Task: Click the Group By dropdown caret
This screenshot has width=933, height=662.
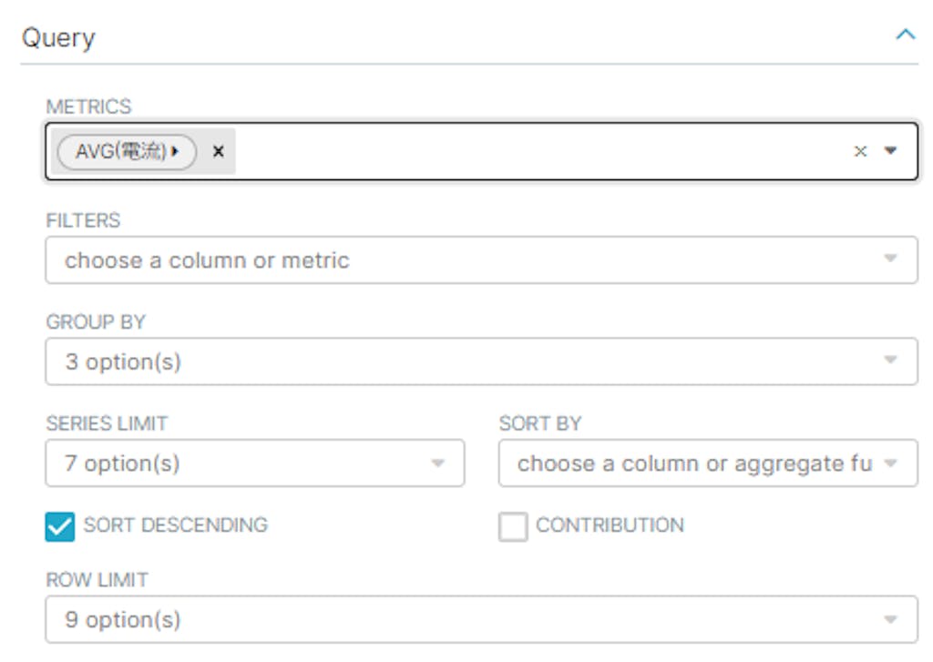Action: click(x=891, y=362)
